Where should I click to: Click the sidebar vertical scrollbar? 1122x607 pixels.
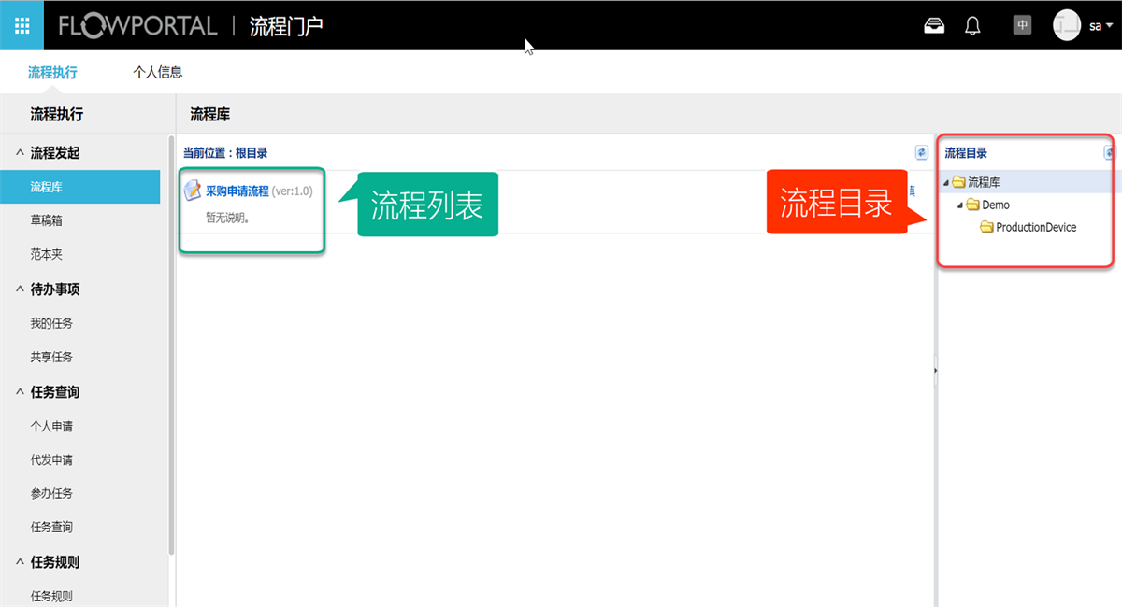click(x=171, y=346)
